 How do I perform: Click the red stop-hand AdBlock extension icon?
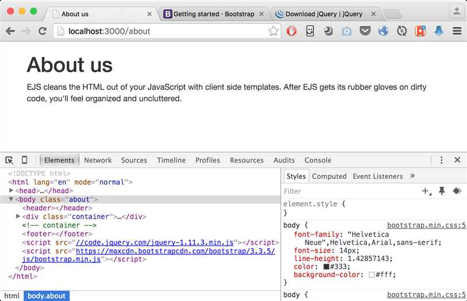pyautogui.click(x=292, y=31)
